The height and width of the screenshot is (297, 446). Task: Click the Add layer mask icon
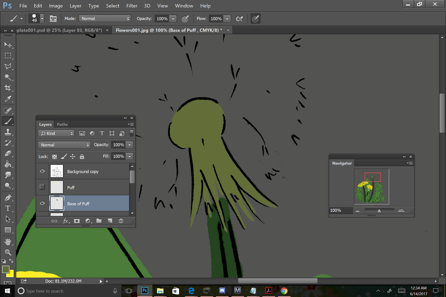[x=77, y=221]
